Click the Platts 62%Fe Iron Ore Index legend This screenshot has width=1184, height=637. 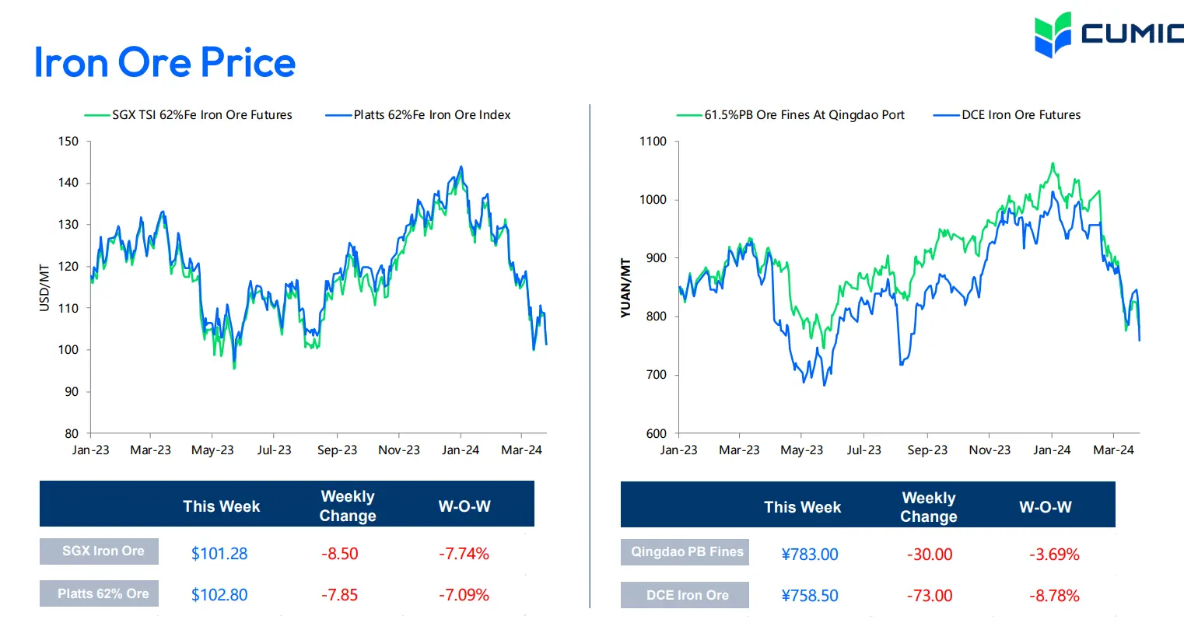point(419,115)
